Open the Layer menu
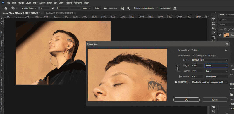 (28, 3)
